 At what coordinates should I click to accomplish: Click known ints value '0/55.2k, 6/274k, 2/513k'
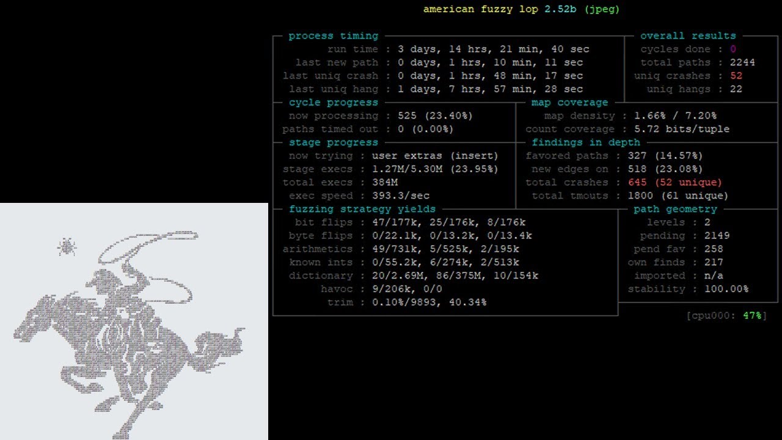pyautogui.click(x=445, y=263)
